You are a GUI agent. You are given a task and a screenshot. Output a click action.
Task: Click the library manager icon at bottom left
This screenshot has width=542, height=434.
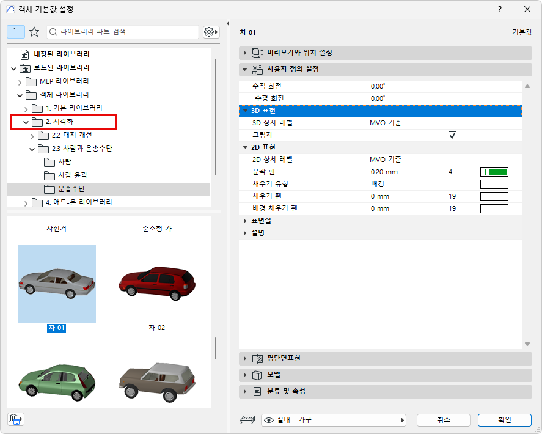tap(15, 419)
